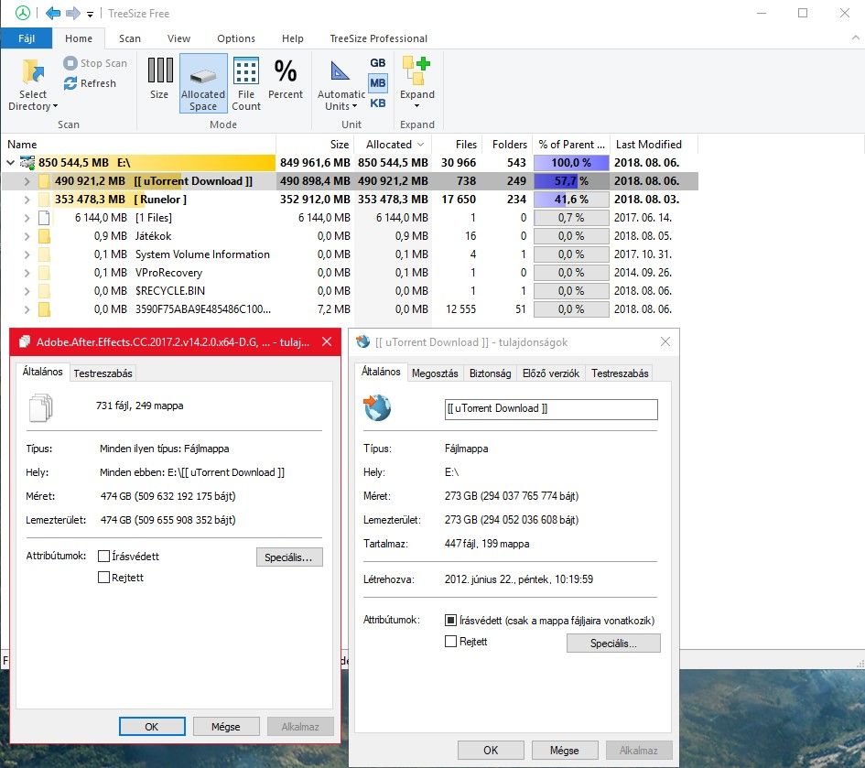Click the back arrow in title bar
The image size is (865, 768).
[x=53, y=13]
